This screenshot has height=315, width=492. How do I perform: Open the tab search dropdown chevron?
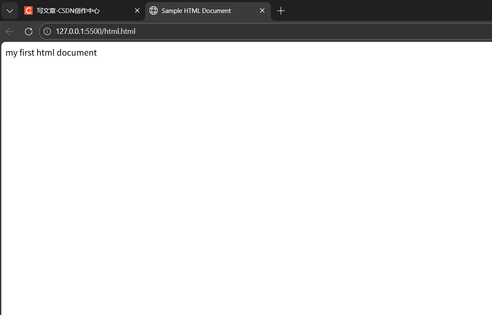pyautogui.click(x=10, y=11)
